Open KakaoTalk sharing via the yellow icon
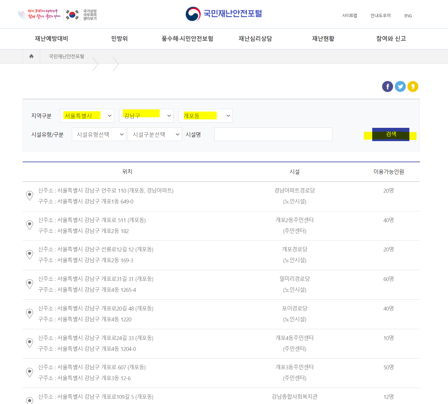Image resolution: width=448 pixels, height=404 pixels. tap(413, 87)
